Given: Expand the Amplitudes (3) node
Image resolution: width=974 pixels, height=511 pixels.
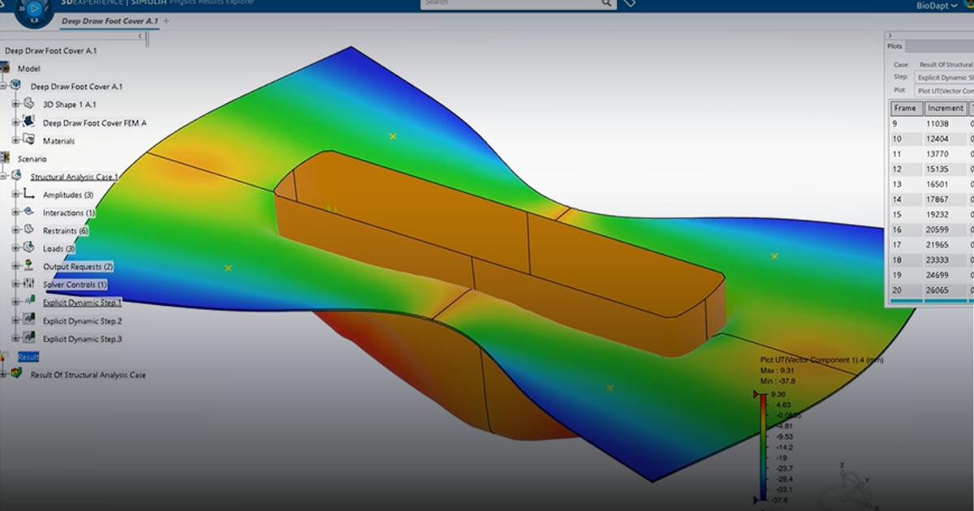Looking at the screenshot, I should click(15, 195).
